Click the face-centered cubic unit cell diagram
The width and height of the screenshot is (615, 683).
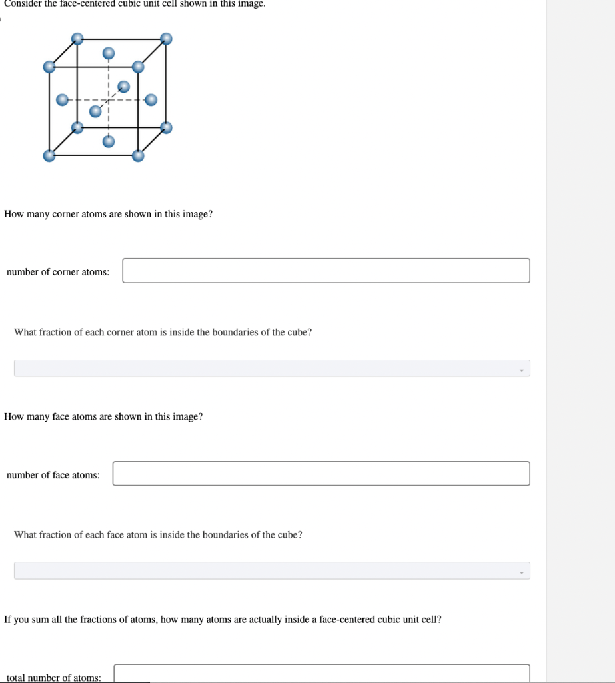coord(108,97)
